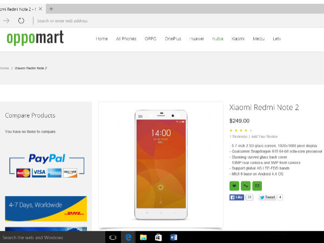Click the Tweet button
This screenshot has height=243, width=324.
[267, 197]
